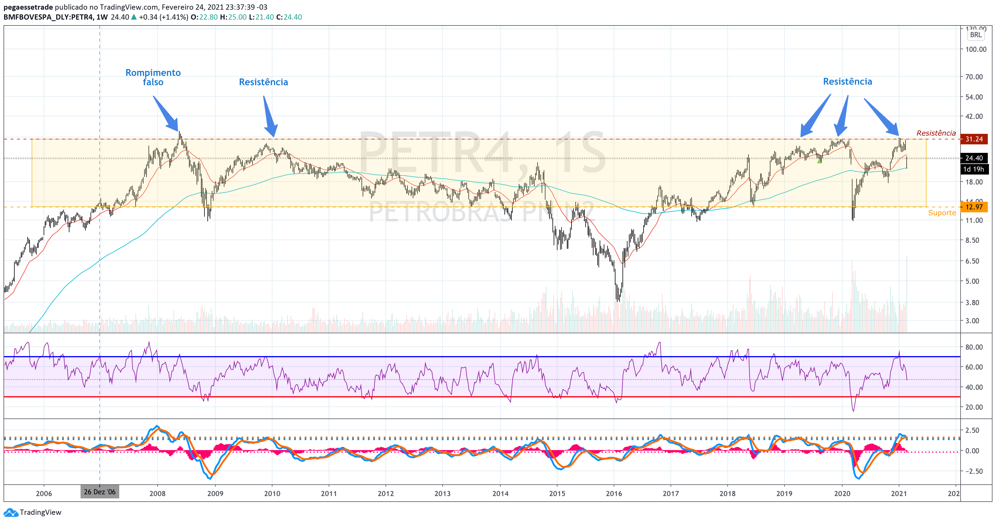
Task: Click the 6.50 price scale value
Action: pos(972,261)
